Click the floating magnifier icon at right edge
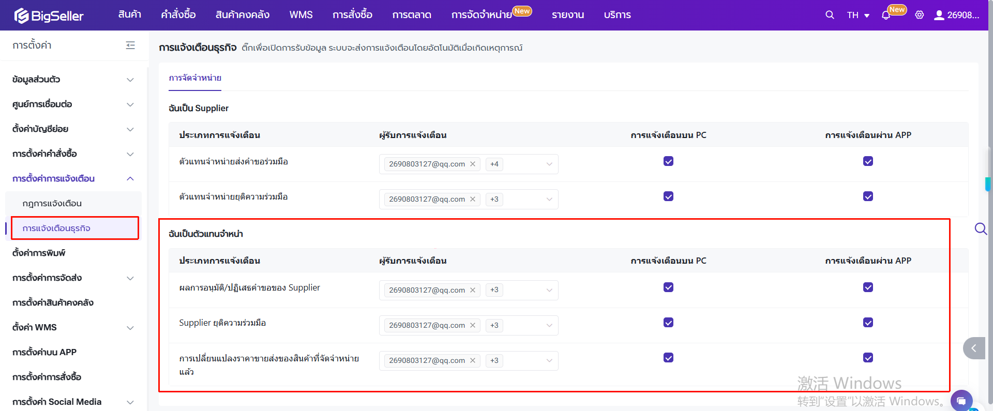 pyautogui.click(x=980, y=229)
